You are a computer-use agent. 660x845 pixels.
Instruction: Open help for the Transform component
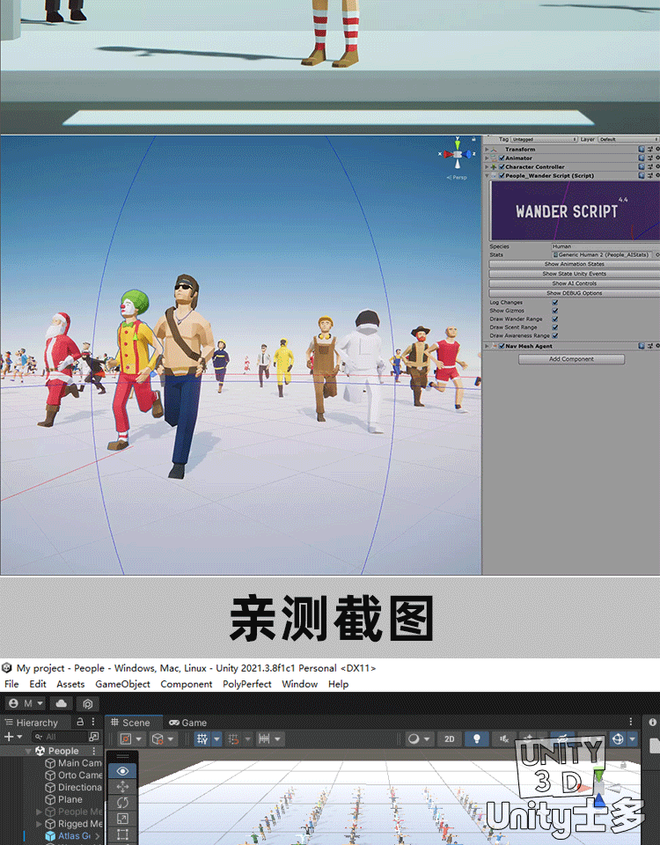642,150
